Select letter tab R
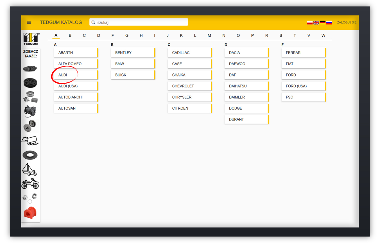The height and width of the screenshot is (243, 380). (267, 35)
